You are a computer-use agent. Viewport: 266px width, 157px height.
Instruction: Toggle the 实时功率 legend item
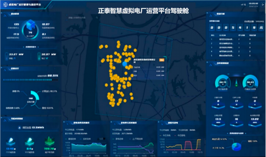coord(85,139)
